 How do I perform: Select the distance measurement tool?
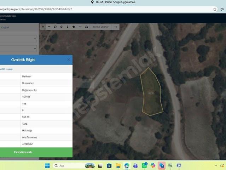pyautogui.click(x=80, y=27)
